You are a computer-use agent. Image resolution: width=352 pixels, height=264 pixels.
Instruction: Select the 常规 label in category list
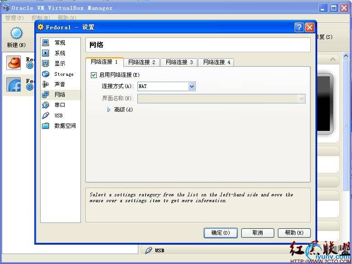coord(60,42)
